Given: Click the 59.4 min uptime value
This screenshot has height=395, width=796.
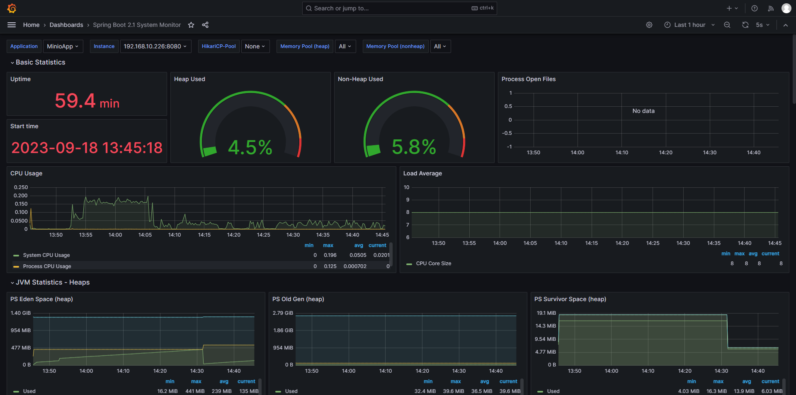Looking at the screenshot, I should (87, 101).
